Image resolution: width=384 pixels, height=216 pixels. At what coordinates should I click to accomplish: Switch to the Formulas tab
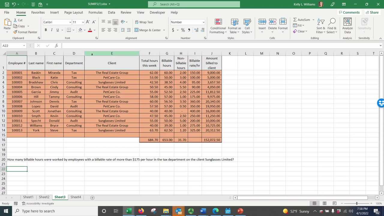[x=95, y=12]
